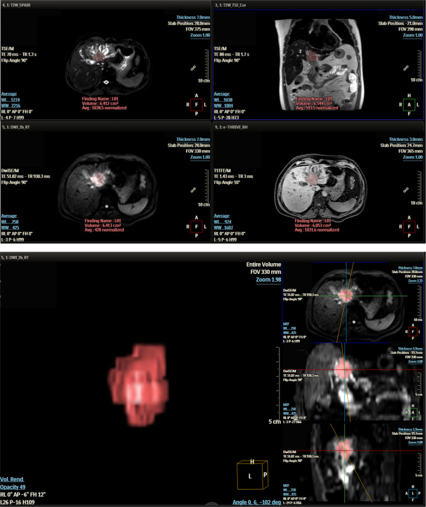Click window width WW 1804 value
The image size is (426, 507).
point(223,105)
